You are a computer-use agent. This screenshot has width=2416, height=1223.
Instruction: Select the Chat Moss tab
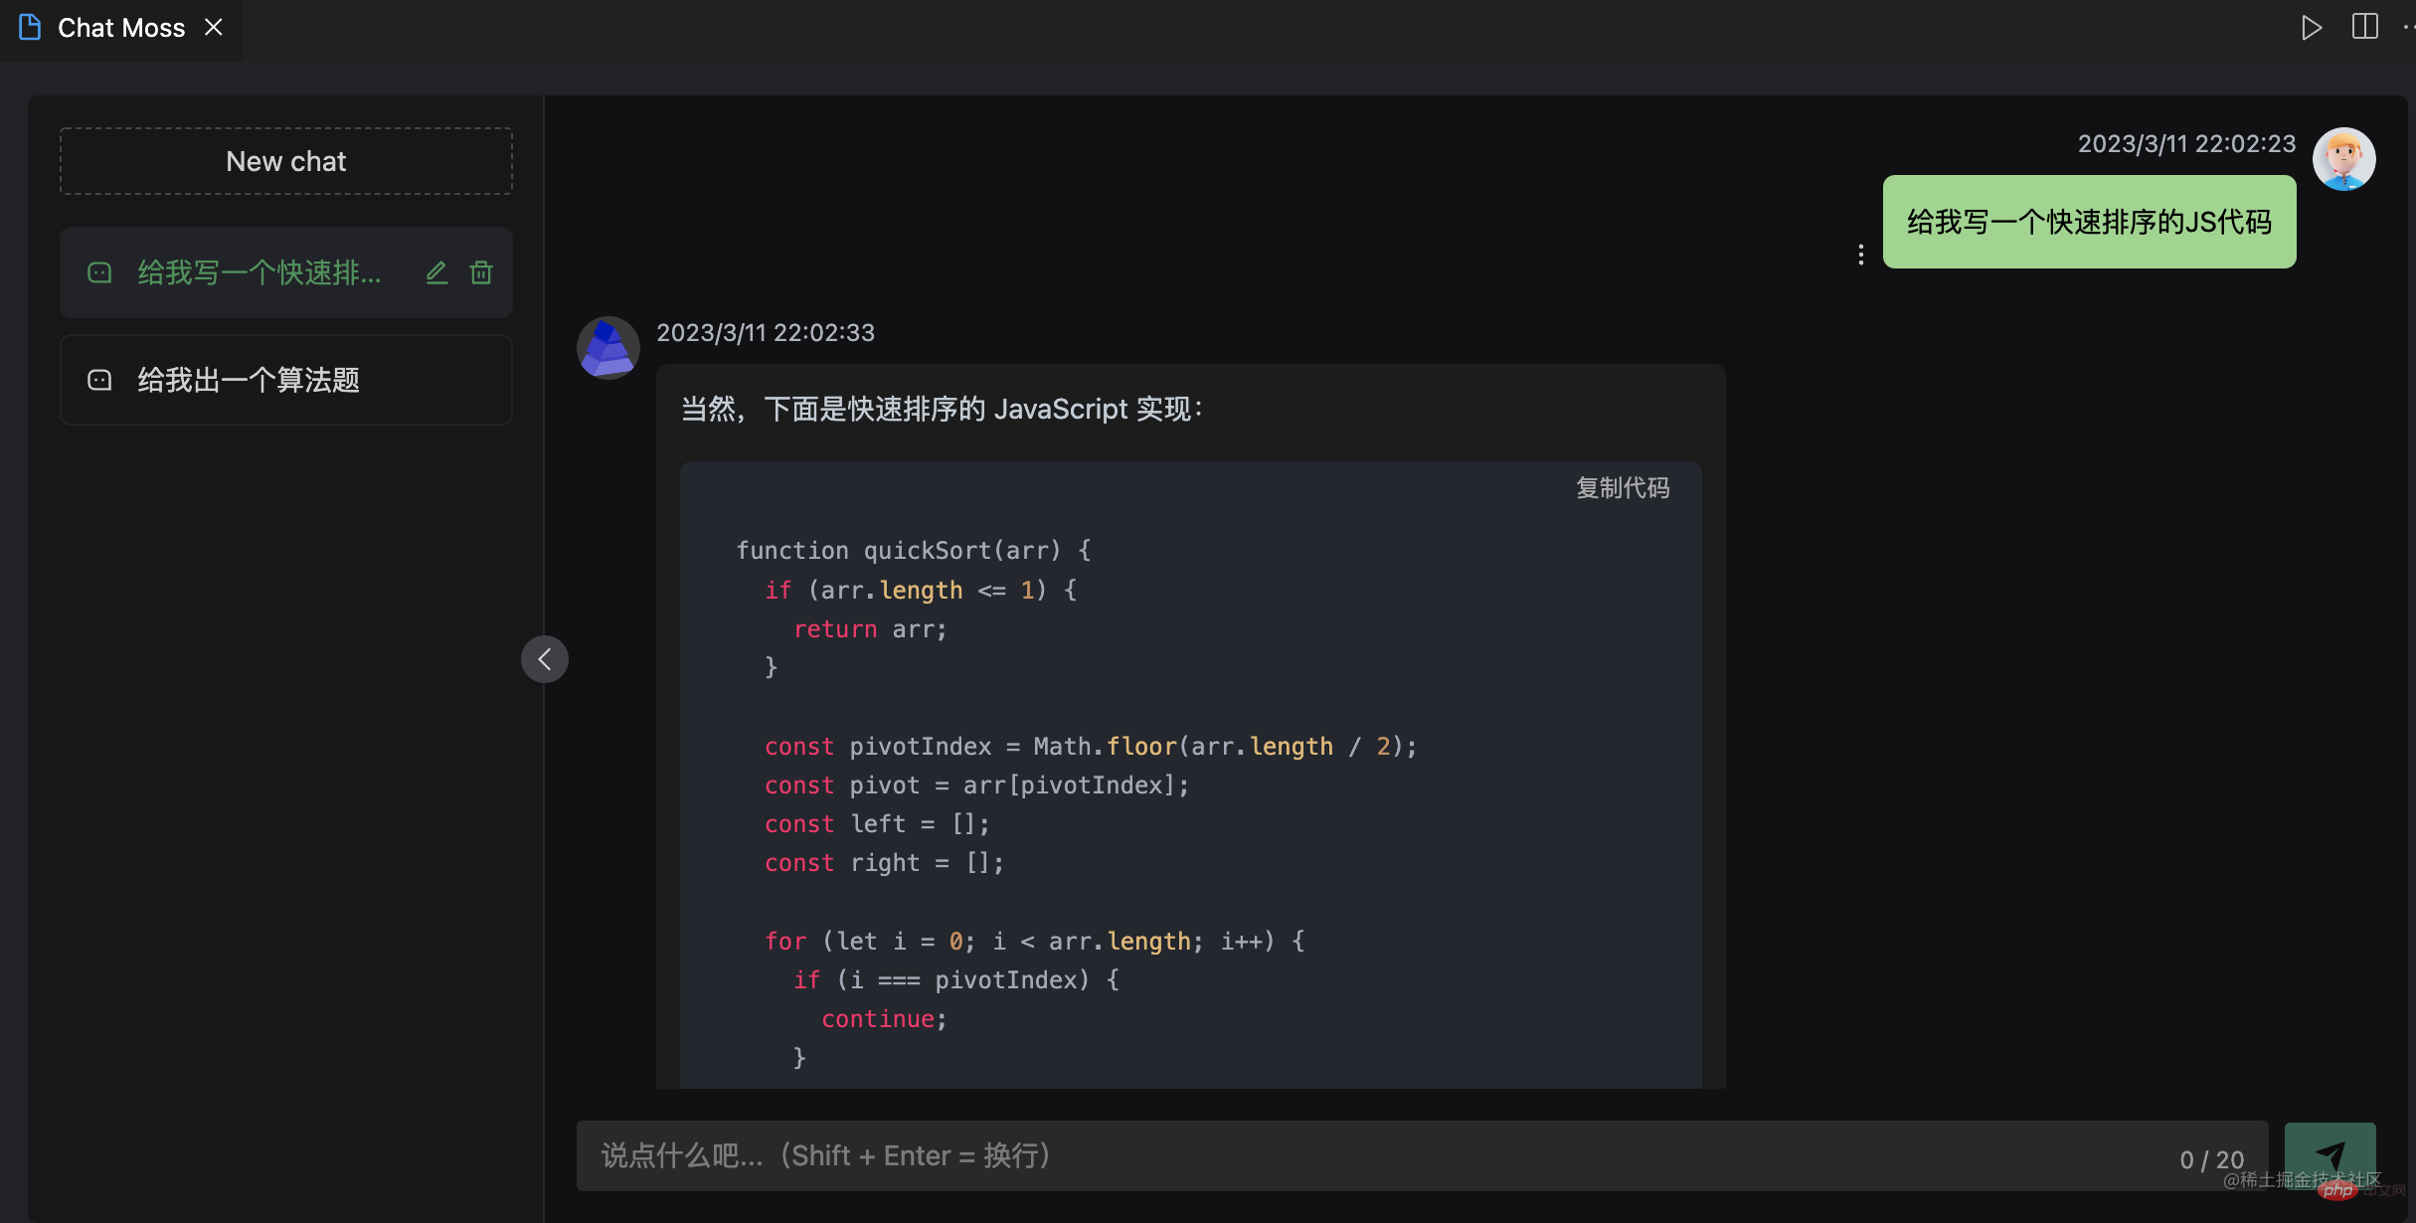120,28
